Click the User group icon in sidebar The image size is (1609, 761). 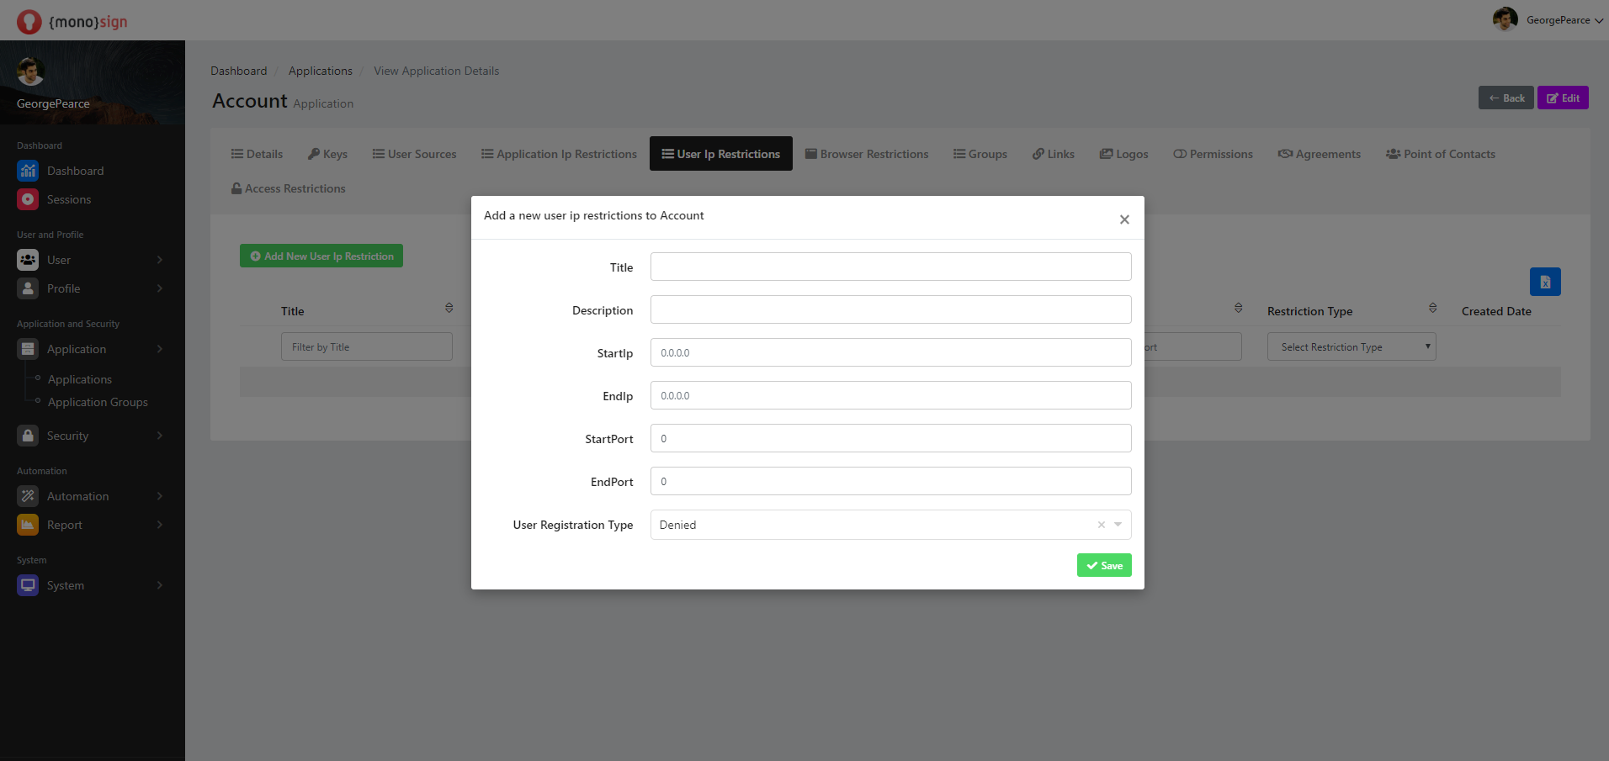click(28, 260)
